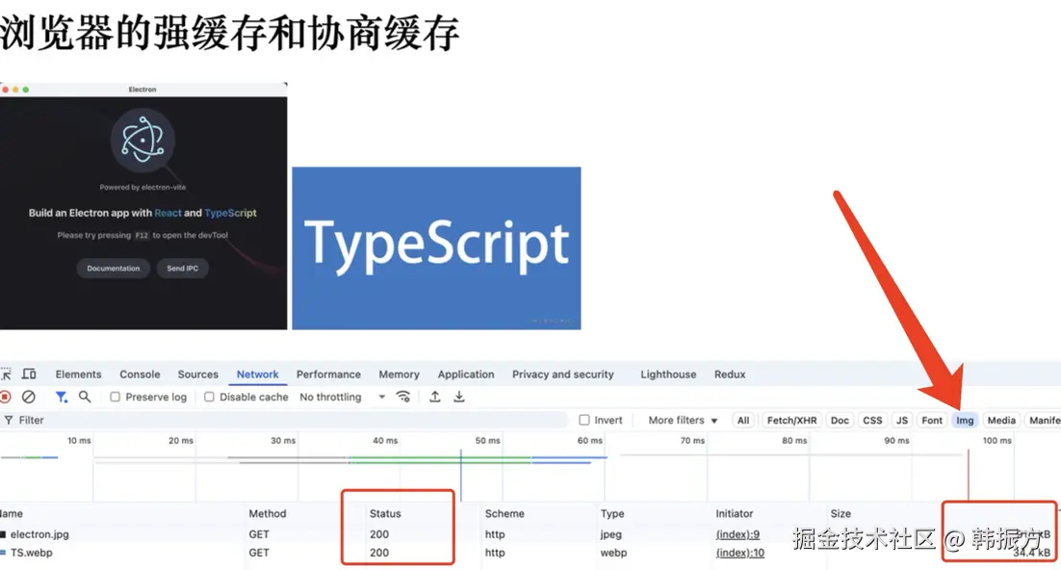Click the webp type cell
This screenshot has width=1061, height=570.
pyautogui.click(x=613, y=553)
